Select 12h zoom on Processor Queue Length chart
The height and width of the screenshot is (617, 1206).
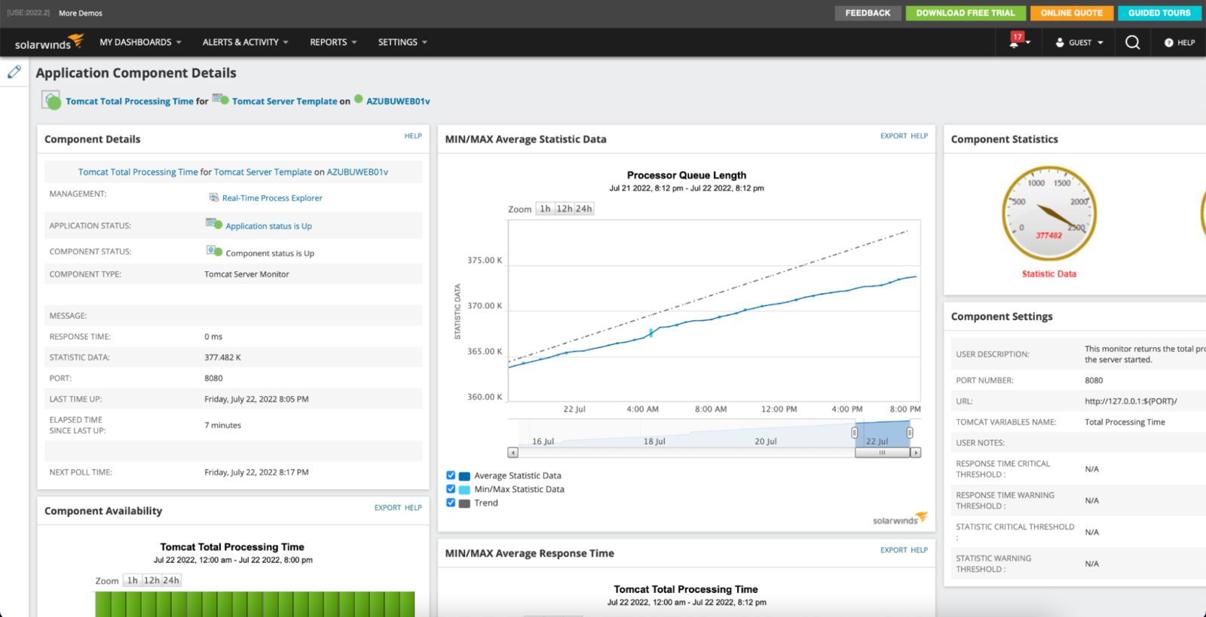click(x=565, y=209)
